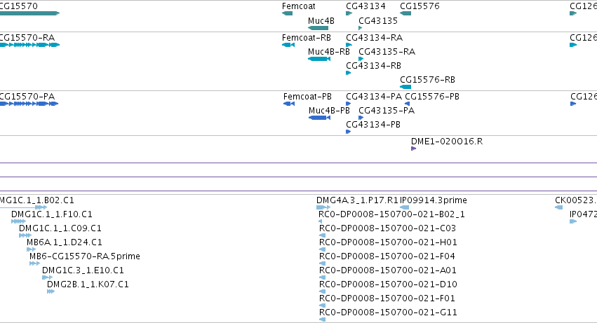
Task: Select the DMG1C.3_1.E10.C1 EST label
Action: click(83, 270)
